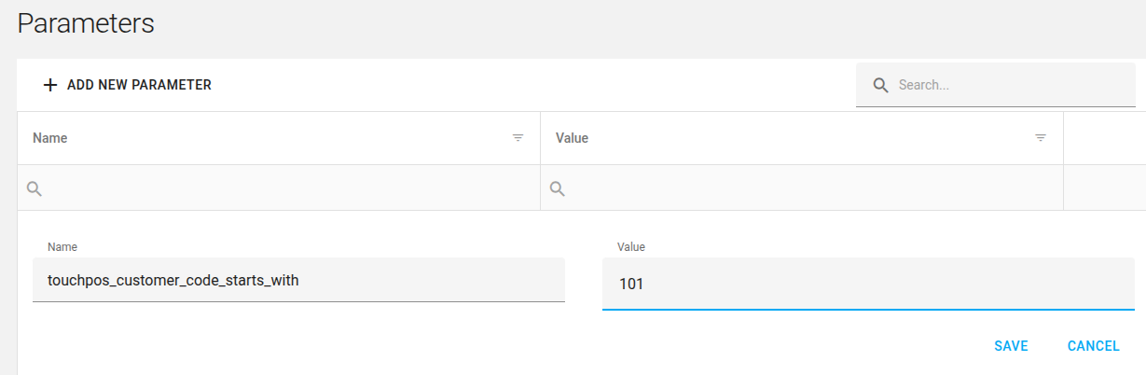Open the Value column filter icon

point(1041,138)
